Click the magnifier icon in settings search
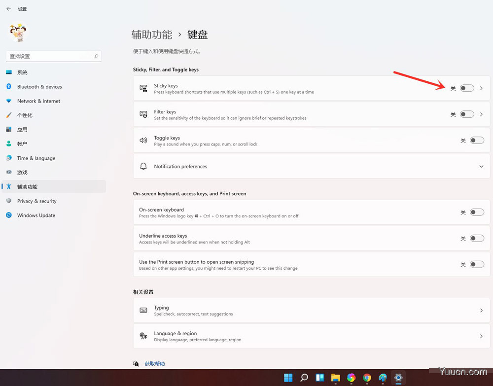The image size is (493, 386). coord(96,56)
